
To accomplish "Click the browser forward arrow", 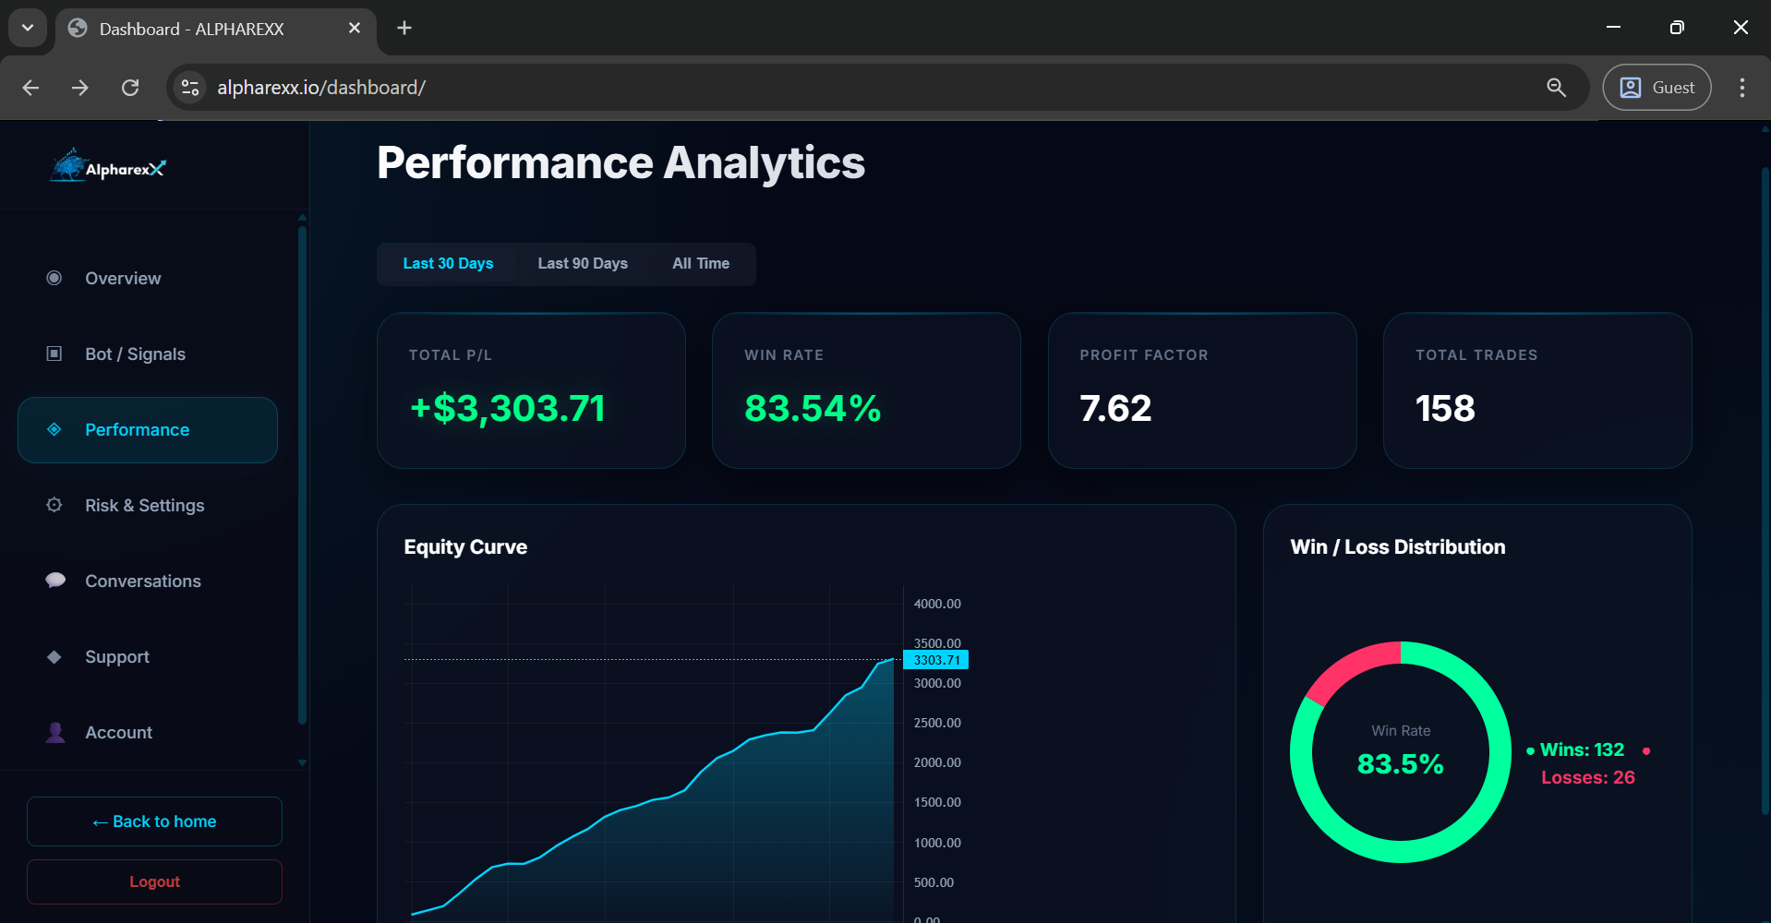I will point(80,88).
